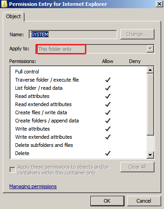Toggle Allow for Write attributes
This screenshot has height=209, width=164.
point(108,129)
